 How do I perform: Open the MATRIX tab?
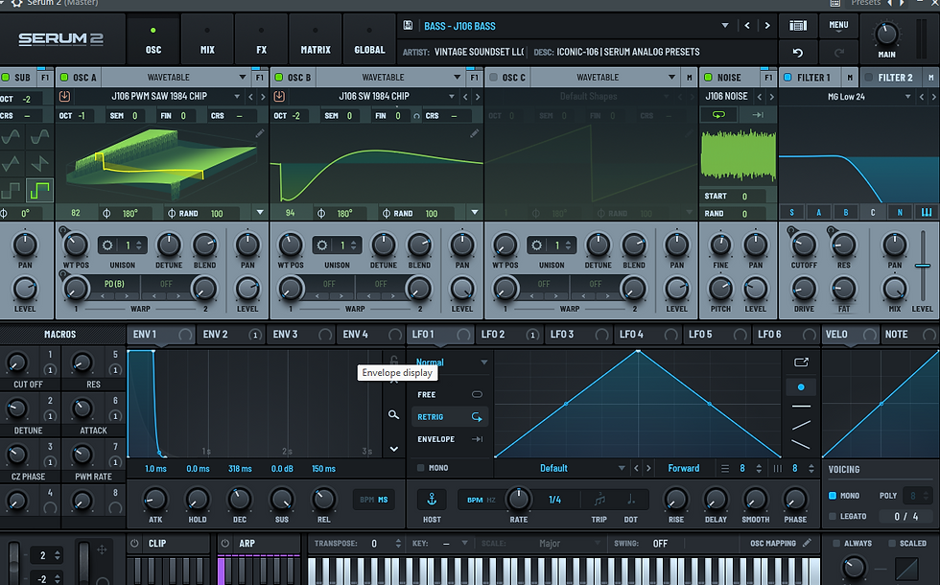[x=316, y=39]
